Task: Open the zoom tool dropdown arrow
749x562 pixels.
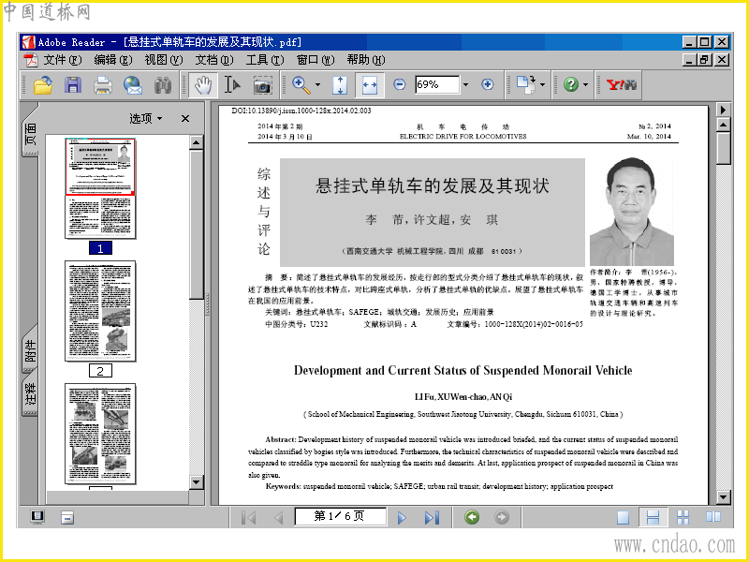Action: point(317,85)
